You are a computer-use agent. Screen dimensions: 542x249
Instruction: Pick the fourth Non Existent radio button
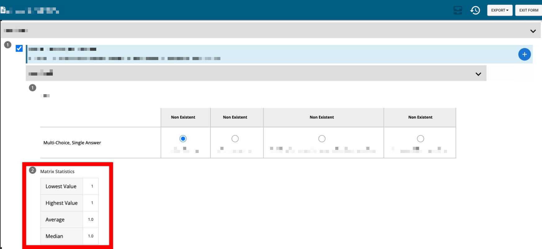pos(420,138)
